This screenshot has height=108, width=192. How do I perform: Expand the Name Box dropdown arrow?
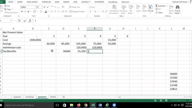(11, 21)
